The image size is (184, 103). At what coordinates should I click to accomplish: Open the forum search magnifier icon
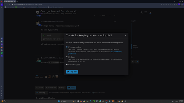pyautogui.click(x=141, y=12)
